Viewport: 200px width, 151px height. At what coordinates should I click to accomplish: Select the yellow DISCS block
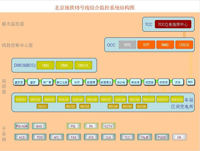click(83, 65)
